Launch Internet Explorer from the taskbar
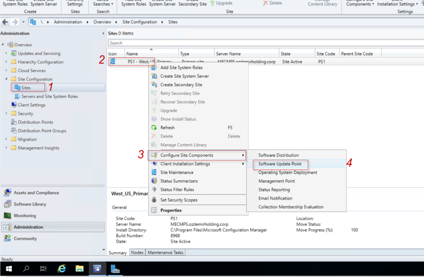424x277 pixels. click(x=62, y=269)
